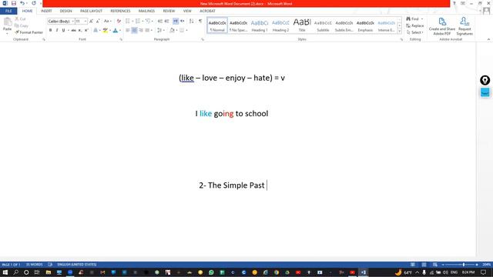Image resolution: width=493 pixels, height=277 pixels.
Task: Switch to the REFERENCES tab
Action: pyautogui.click(x=120, y=11)
